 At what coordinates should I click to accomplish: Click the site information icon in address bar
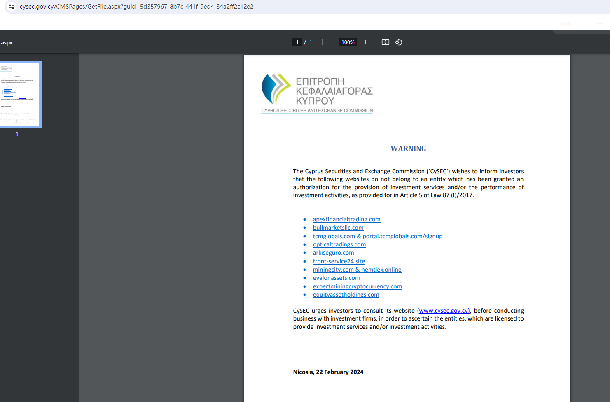[x=12, y=7]
